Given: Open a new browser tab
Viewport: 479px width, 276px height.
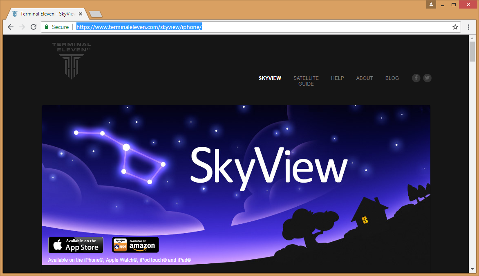Looking at the screenshot, I should [x=96, y=14].
